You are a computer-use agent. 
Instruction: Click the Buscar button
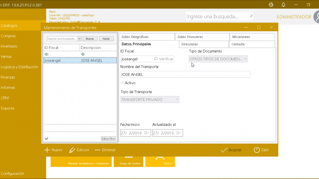(x=90, y=39)
